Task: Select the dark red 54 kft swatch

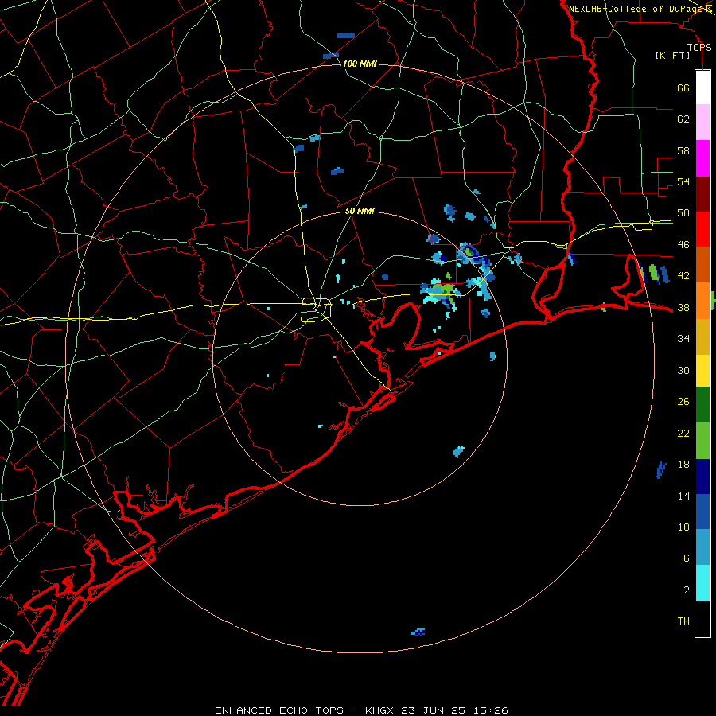Action: point(702,195)
